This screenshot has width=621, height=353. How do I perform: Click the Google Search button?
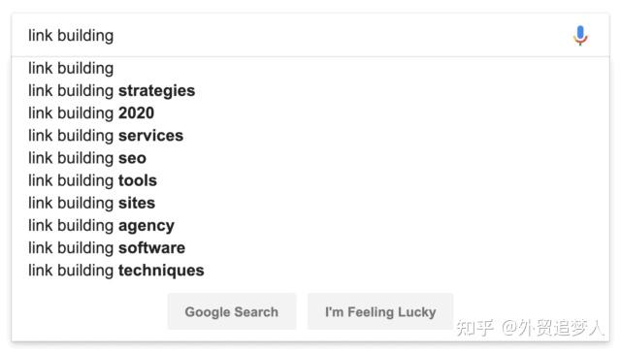tap(232, 312)
